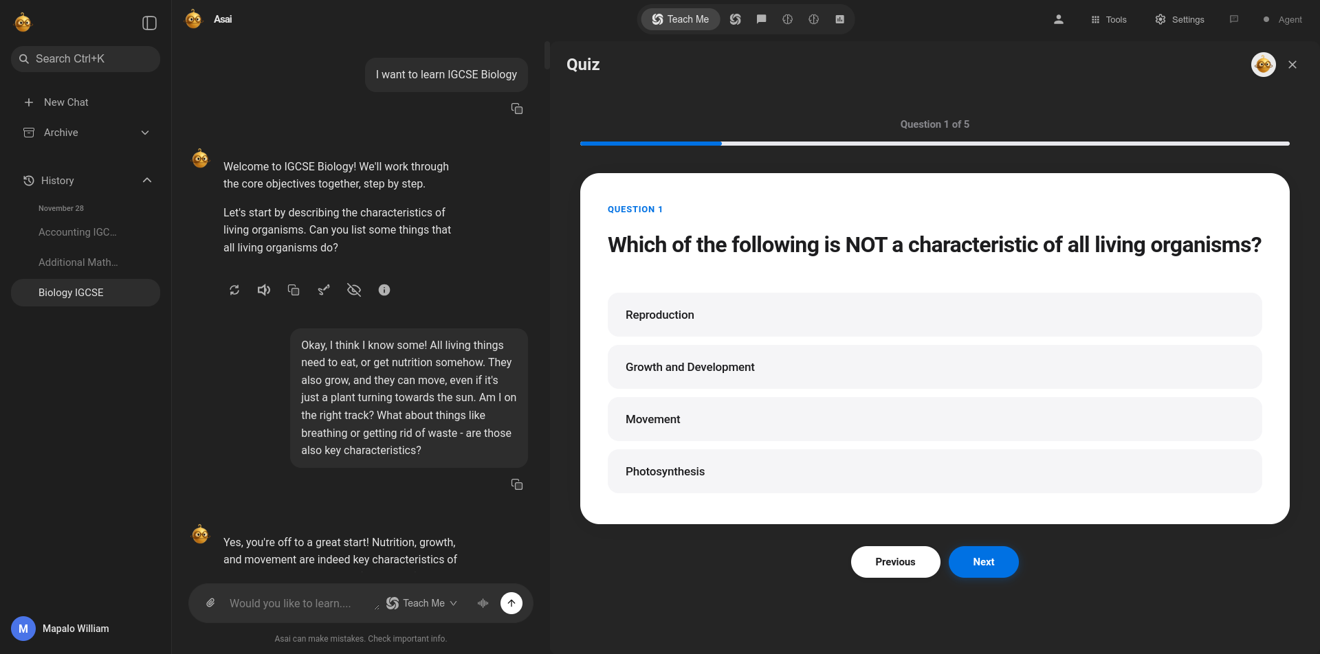Expand the Archive section
This screenshot has width=1320, height=654.
point(145,132)
